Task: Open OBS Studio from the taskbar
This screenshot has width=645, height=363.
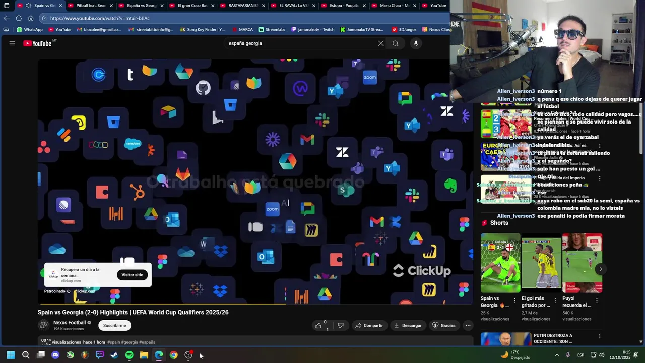Action: (188, 355)
